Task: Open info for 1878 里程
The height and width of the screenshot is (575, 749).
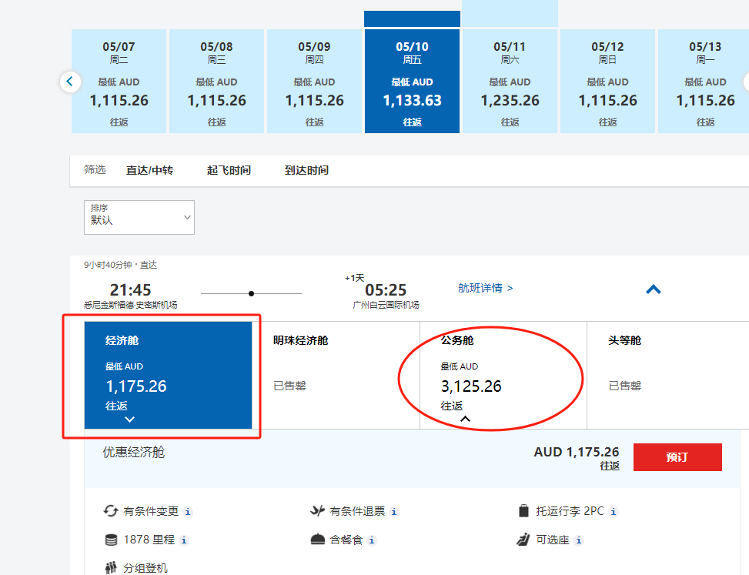Action: coord(184,540)
